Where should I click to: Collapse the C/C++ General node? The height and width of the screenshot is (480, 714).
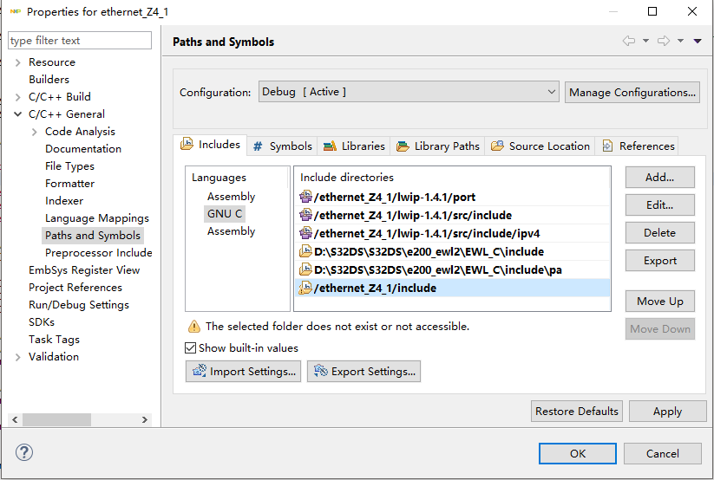click(18, 114)
